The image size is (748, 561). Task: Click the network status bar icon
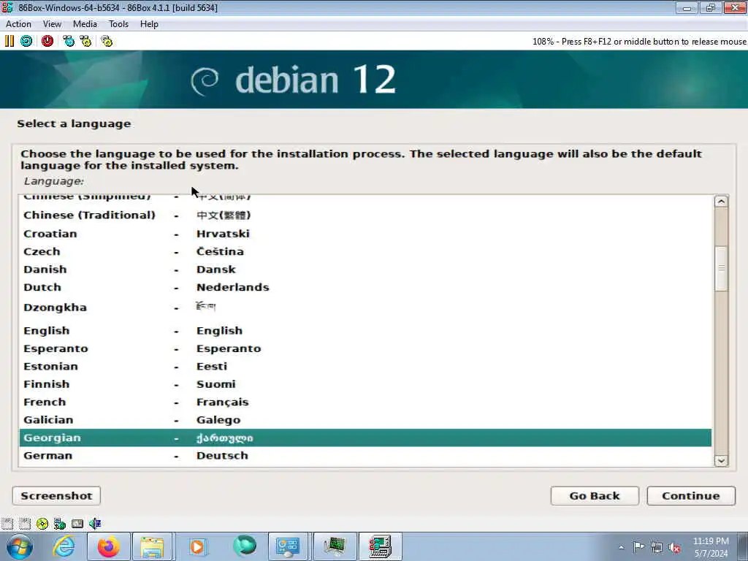[60, 524]
